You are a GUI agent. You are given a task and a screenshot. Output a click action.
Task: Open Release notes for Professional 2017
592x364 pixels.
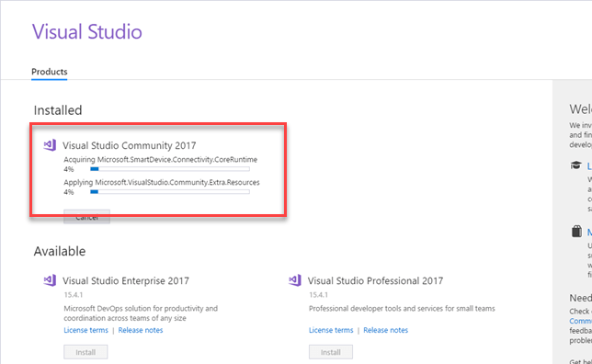pyautogui.click(x=385, y=330)
